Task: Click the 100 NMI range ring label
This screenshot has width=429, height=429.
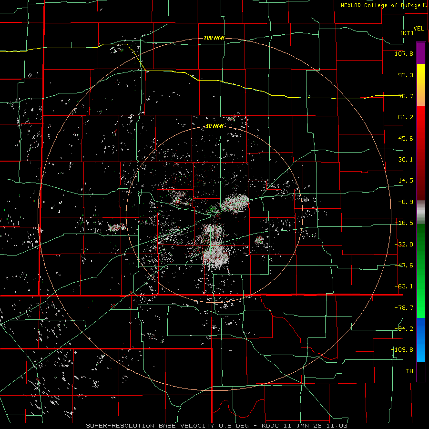Action: tap(214, 38)
